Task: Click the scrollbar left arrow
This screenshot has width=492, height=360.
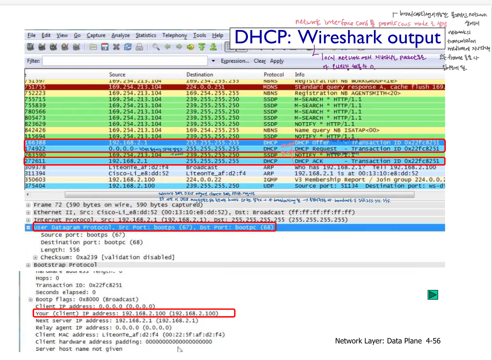Action: click(x=28, y=194)
